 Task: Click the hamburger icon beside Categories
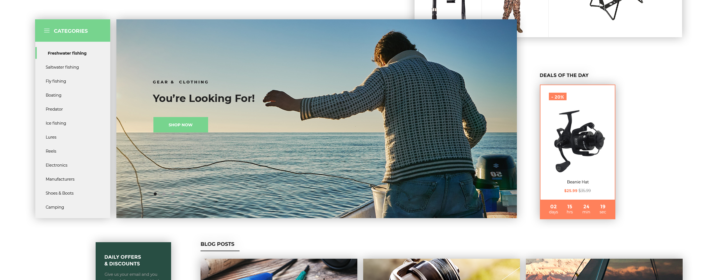[47, 31]
